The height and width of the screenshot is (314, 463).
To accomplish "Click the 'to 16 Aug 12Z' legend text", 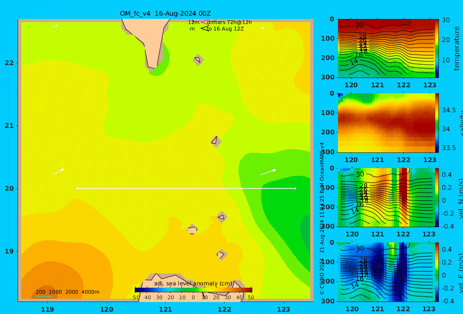I will point(225,29).
